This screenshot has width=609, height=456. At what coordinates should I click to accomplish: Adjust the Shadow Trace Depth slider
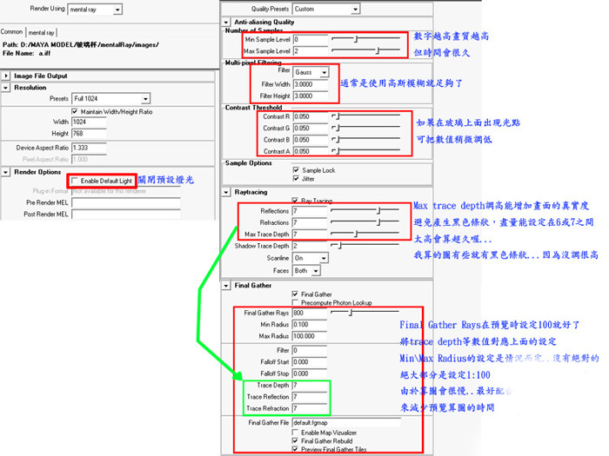(339, 245)
